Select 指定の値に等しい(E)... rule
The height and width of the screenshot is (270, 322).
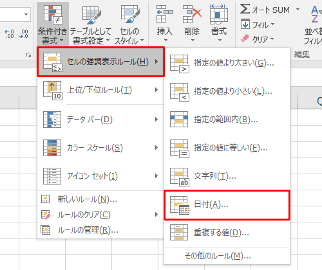pyautogui.click(x=227, y=148)
